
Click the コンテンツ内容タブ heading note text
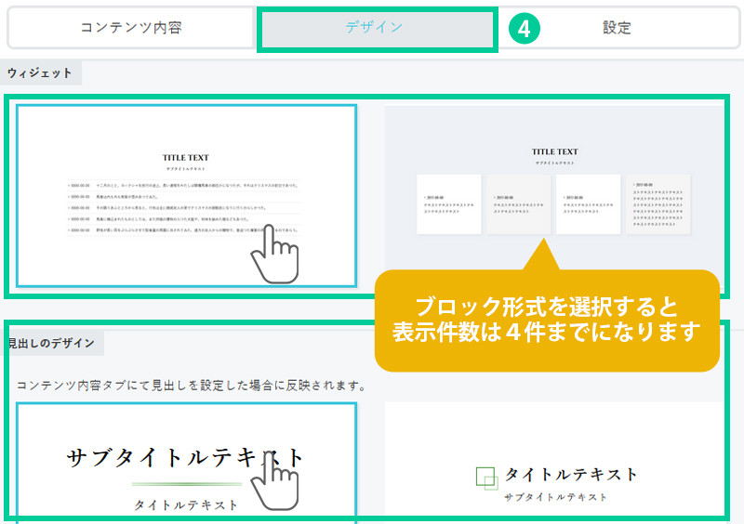(x=191, y=385)
